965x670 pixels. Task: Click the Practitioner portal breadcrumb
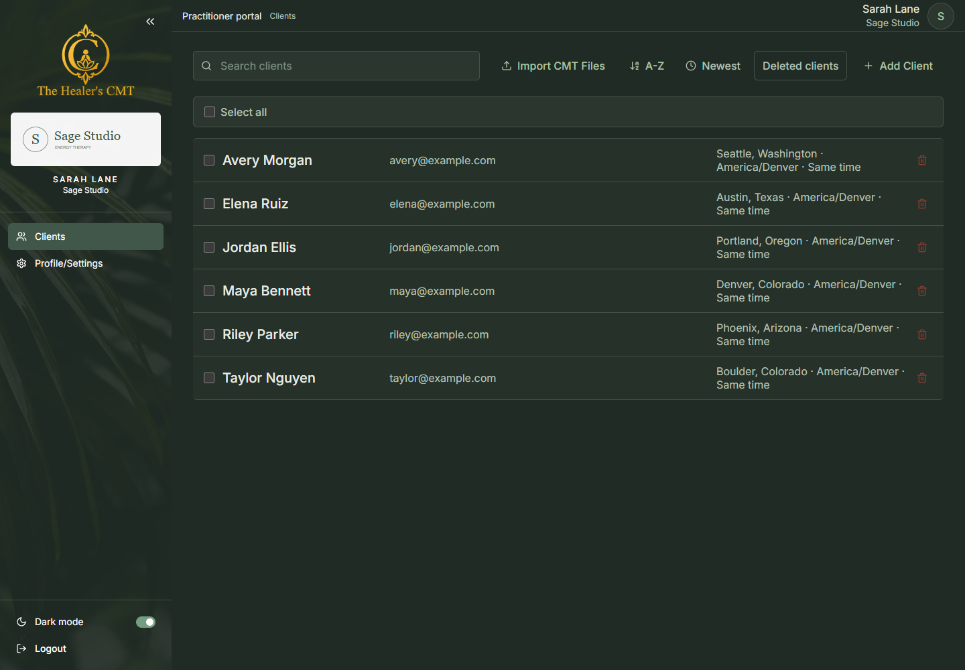222,16
